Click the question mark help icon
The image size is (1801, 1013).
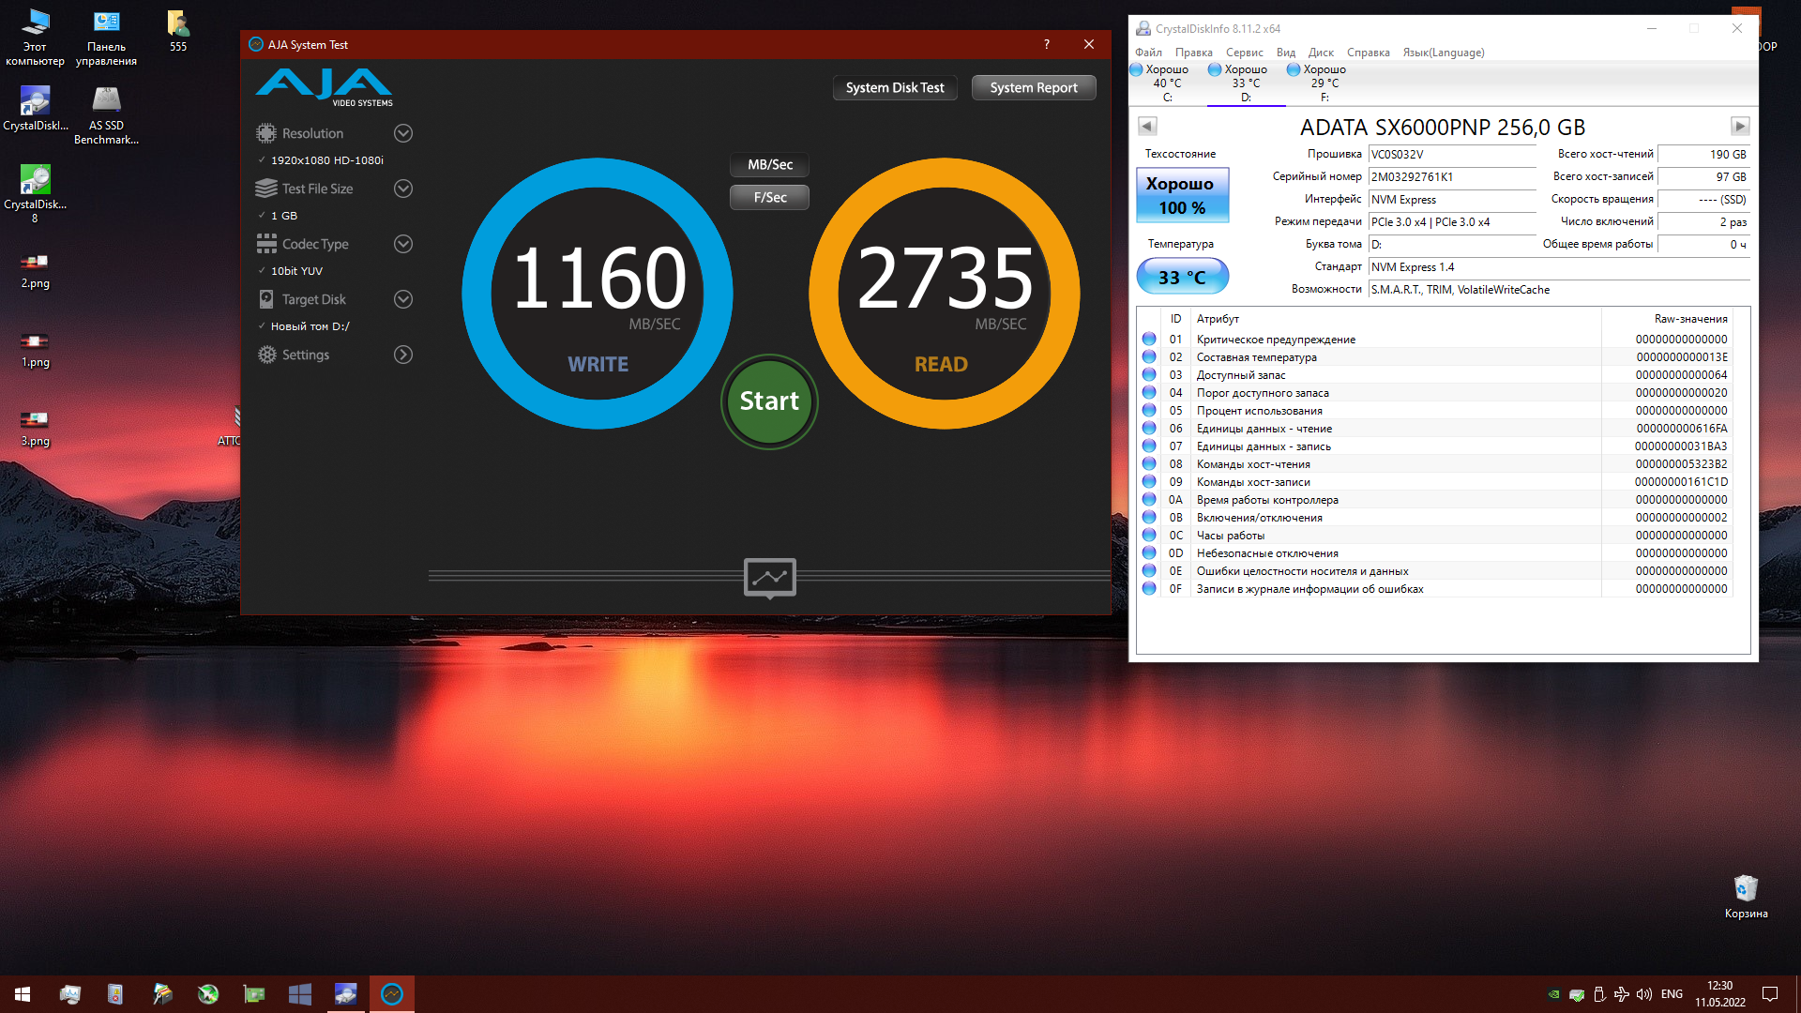pyautogui.click(x=1047, y=44)
